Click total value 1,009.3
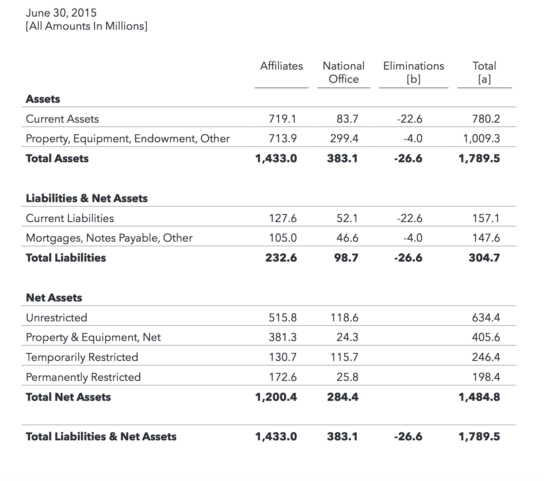This screenshot has height=481, width=556. point(482,139)
